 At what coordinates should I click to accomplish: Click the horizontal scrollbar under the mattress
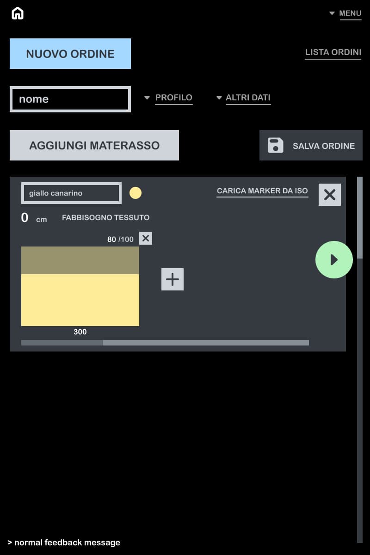point(165,343)
